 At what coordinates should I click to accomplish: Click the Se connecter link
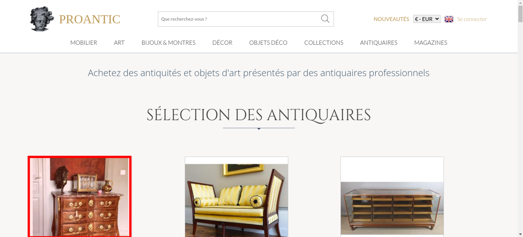tap(472, 19)
